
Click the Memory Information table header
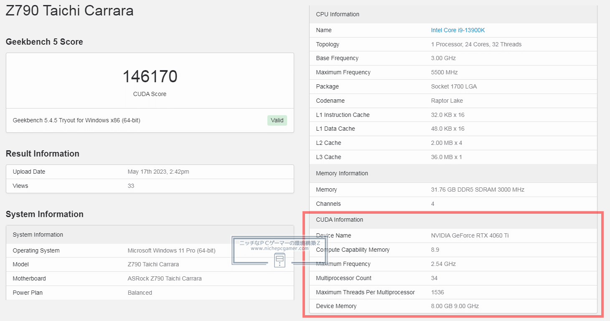pyautogui.click(x=453, y=173)
